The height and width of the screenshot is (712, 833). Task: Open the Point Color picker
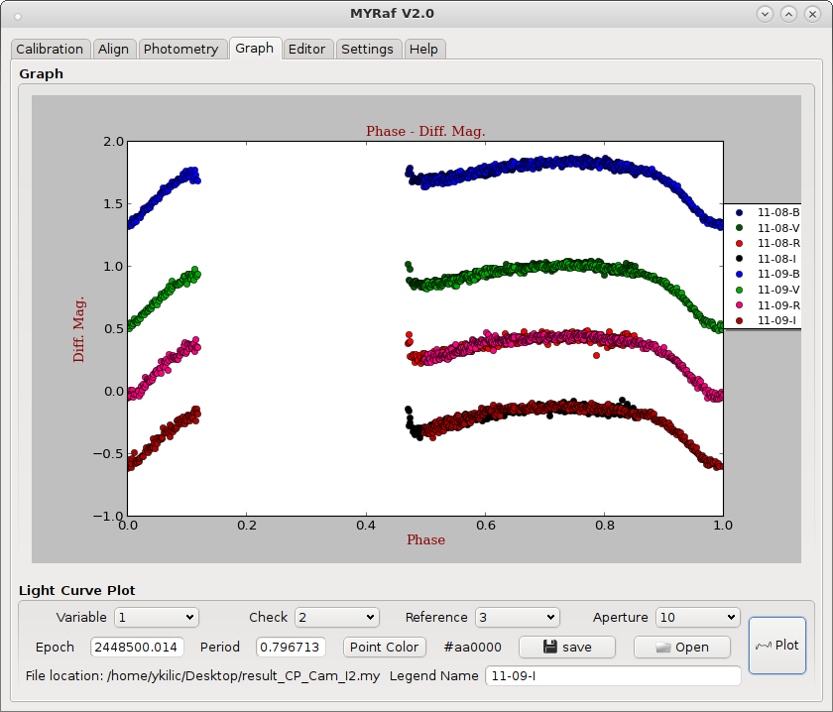tap(384, 648)
